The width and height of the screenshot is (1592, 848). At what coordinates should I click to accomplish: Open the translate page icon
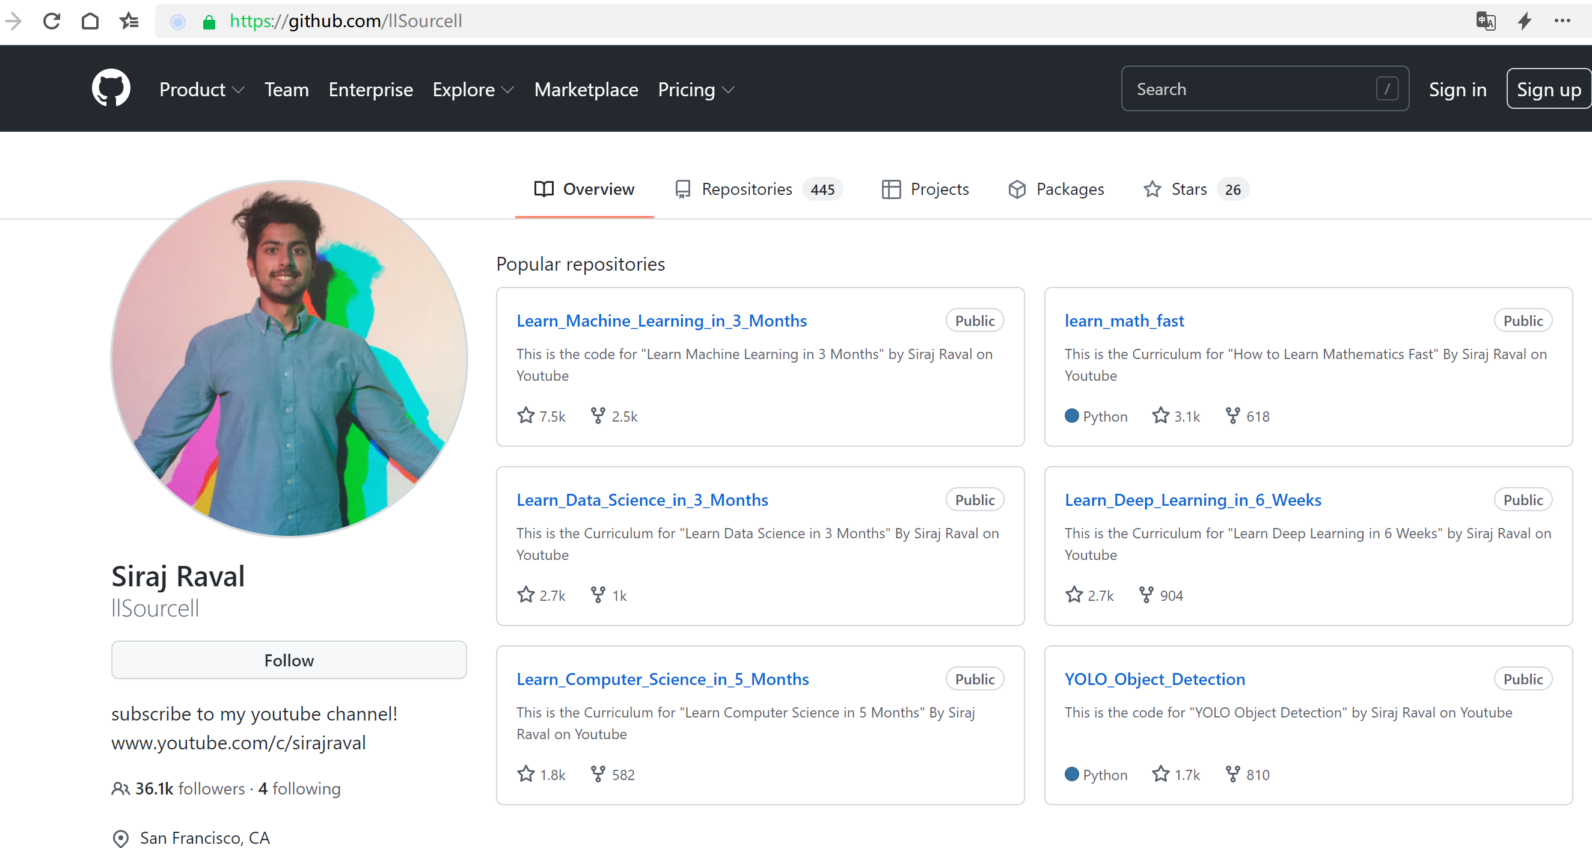[1486, 21]
